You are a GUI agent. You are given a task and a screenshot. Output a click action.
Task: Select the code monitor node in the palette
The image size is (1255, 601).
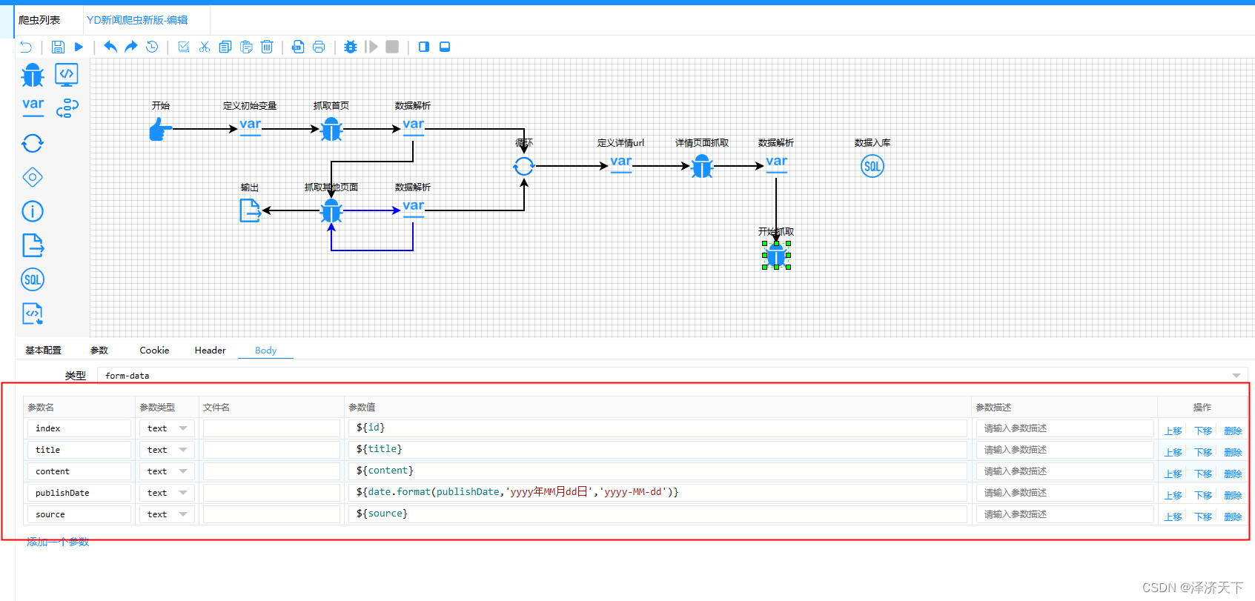pos(67,75)
